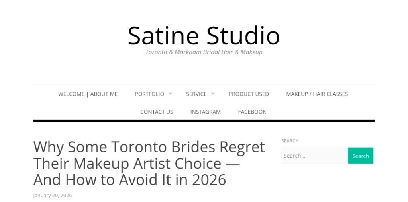The image size is (408, 202).
Task: Select the Service menu item
Action: point(196,94)
